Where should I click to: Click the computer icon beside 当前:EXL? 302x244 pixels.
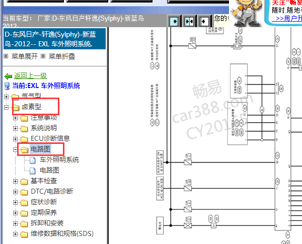7,86
